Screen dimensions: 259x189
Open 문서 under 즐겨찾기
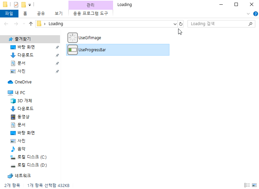[x=21, y=63]
